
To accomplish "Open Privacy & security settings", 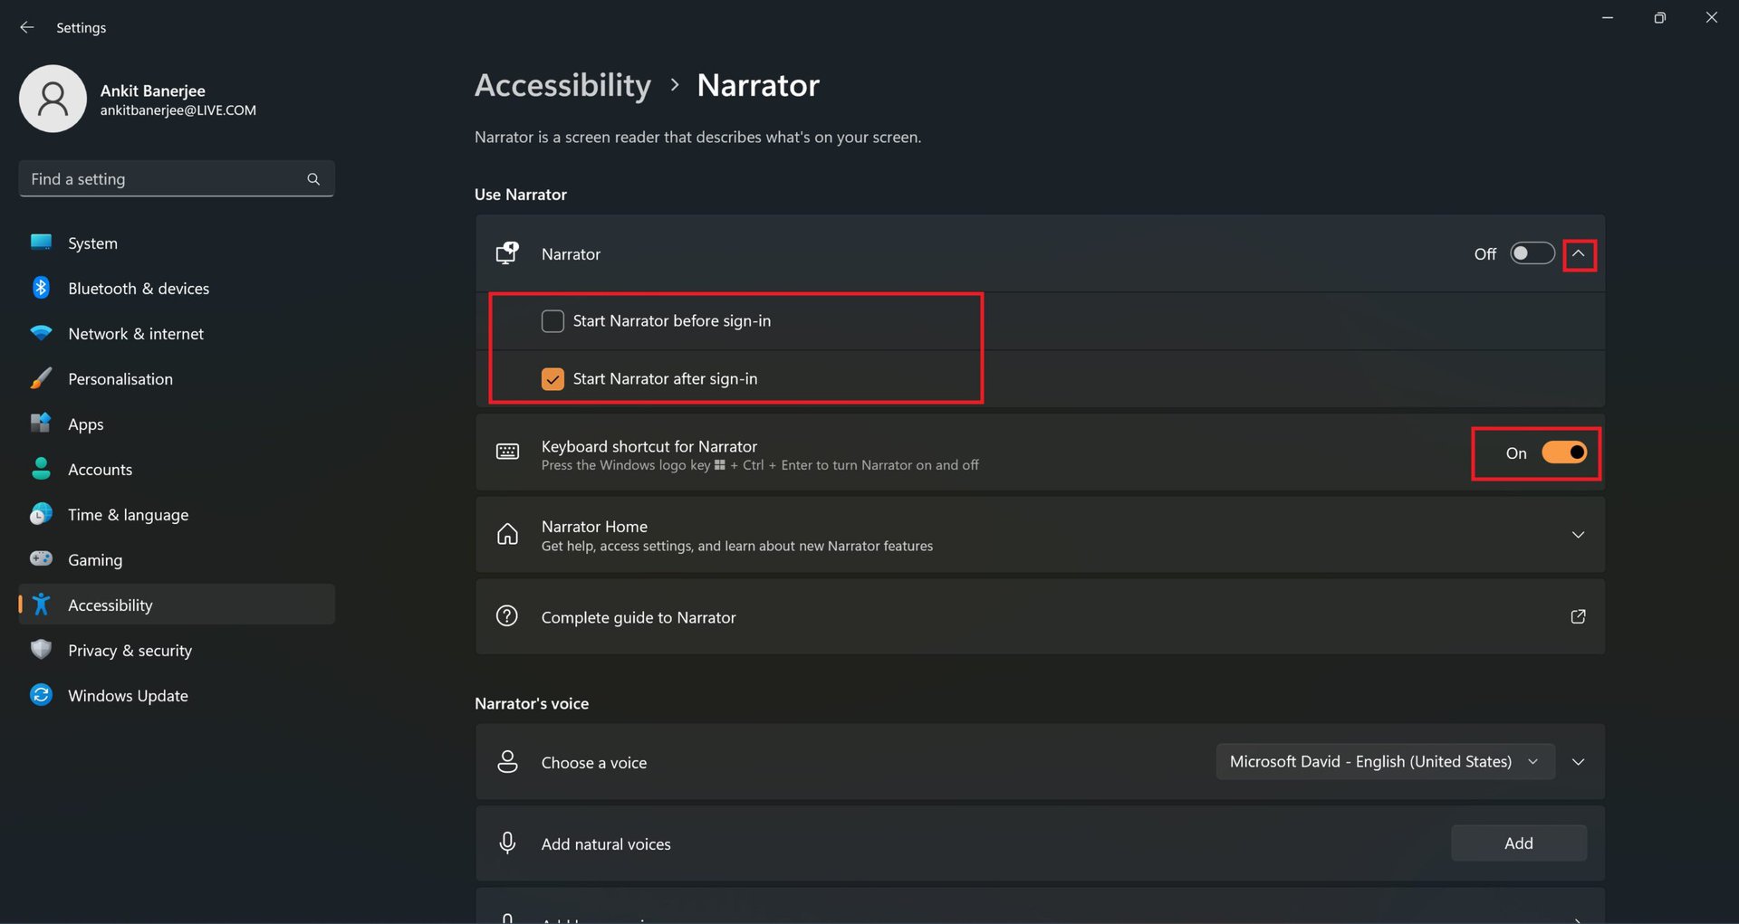I will [177, 650].
